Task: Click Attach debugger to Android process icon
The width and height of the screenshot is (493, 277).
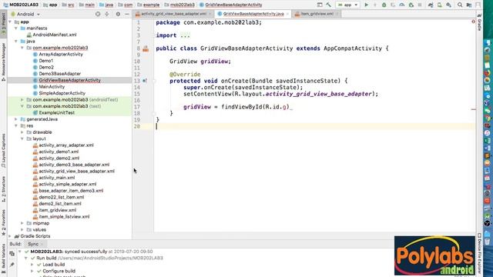Action: point(411,5)
